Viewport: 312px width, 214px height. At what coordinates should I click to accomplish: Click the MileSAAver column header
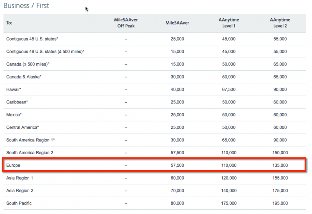point(177,23)
